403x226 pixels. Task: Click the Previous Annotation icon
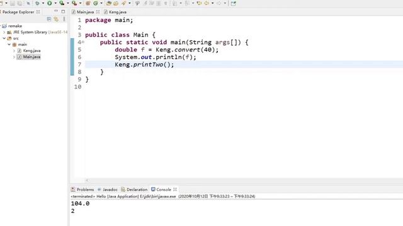pos(188,3)
